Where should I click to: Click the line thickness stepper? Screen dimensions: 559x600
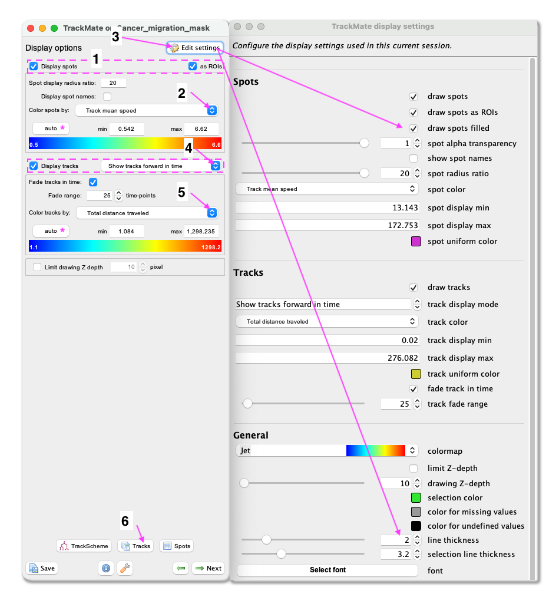[417, 540]
